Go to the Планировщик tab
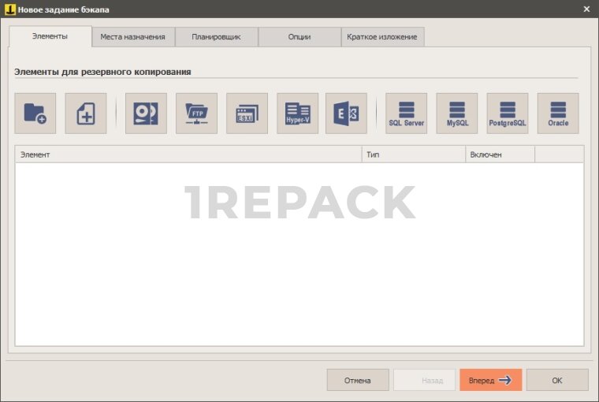The height and width of the screenshot is (402, 599). 216,37
